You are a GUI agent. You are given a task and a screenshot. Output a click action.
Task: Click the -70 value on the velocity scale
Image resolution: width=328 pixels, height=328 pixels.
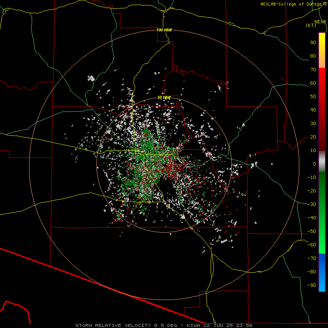click(312, 258)
